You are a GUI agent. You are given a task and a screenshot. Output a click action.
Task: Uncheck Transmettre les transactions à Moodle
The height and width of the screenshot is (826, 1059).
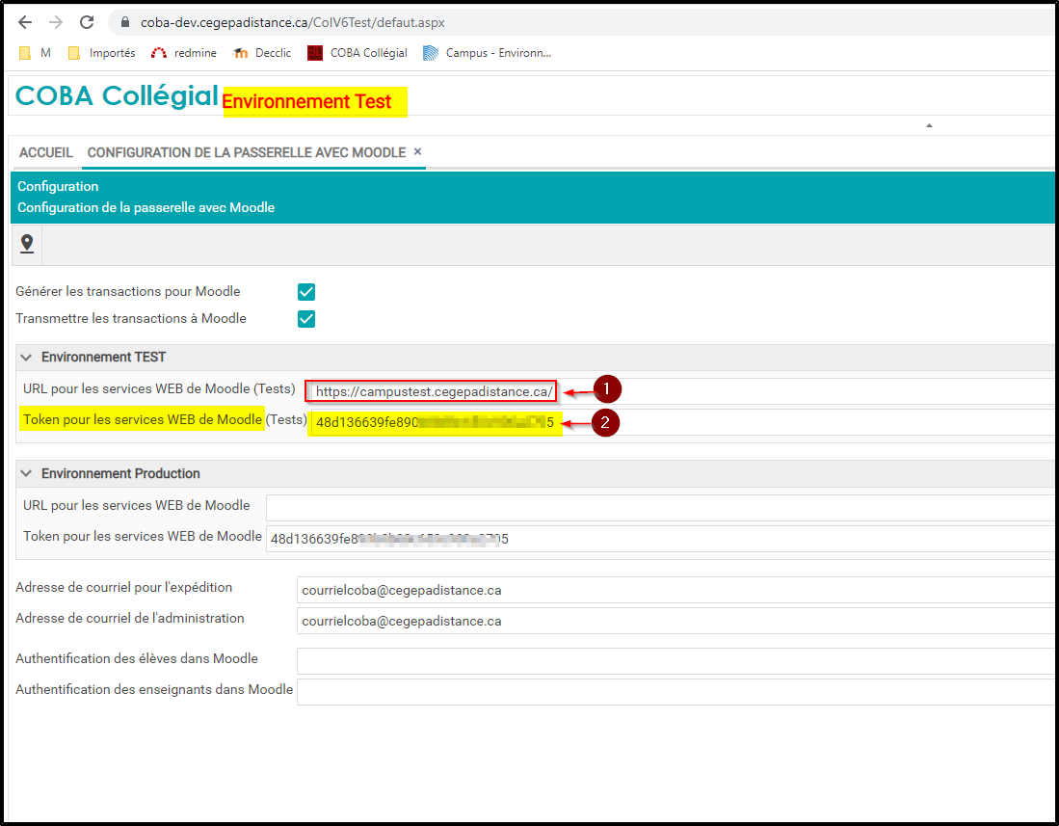[x=306, y=319]
